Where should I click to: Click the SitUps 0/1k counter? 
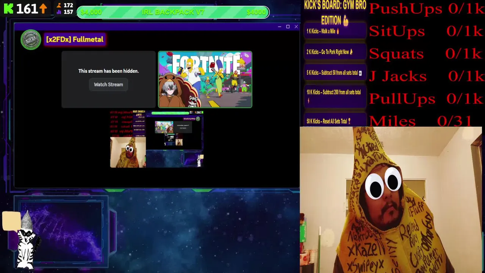426,31
